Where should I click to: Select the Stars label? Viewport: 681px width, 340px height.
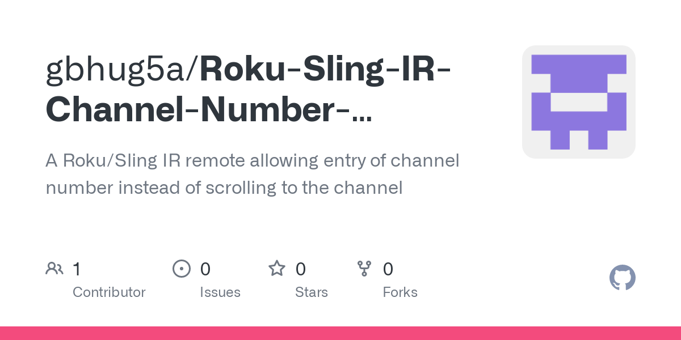point(311,292)
